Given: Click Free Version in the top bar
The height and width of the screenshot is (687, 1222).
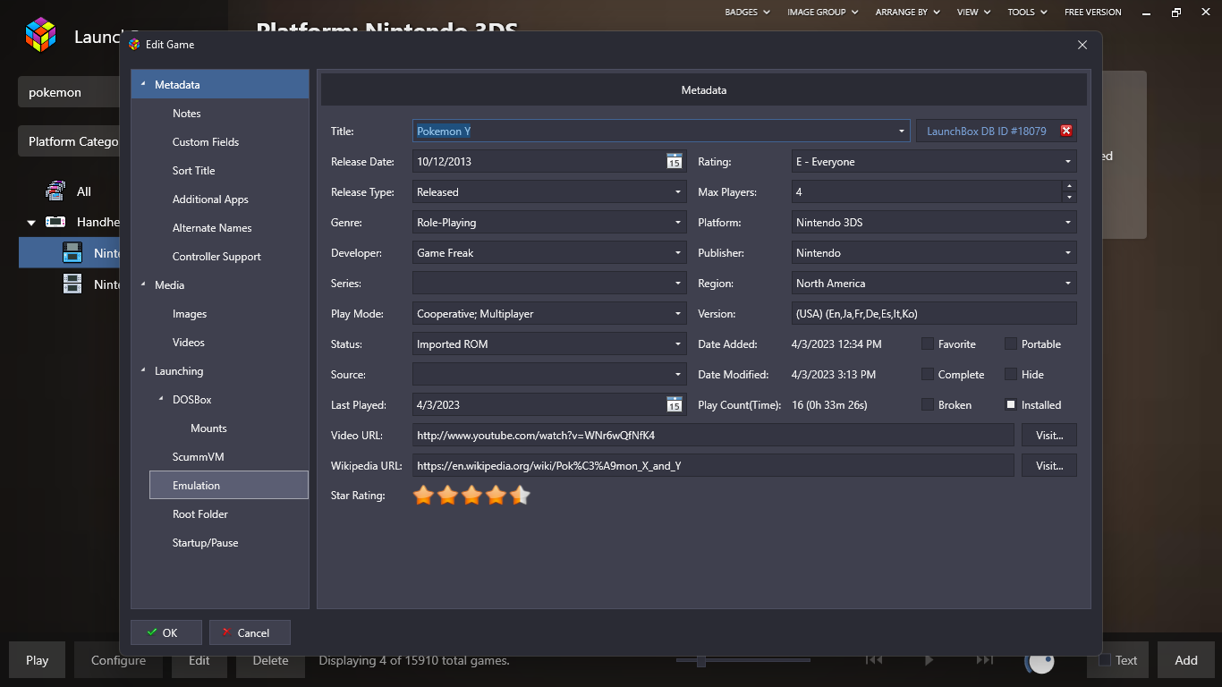Looking at the screenshot, I should point(1092,12).
